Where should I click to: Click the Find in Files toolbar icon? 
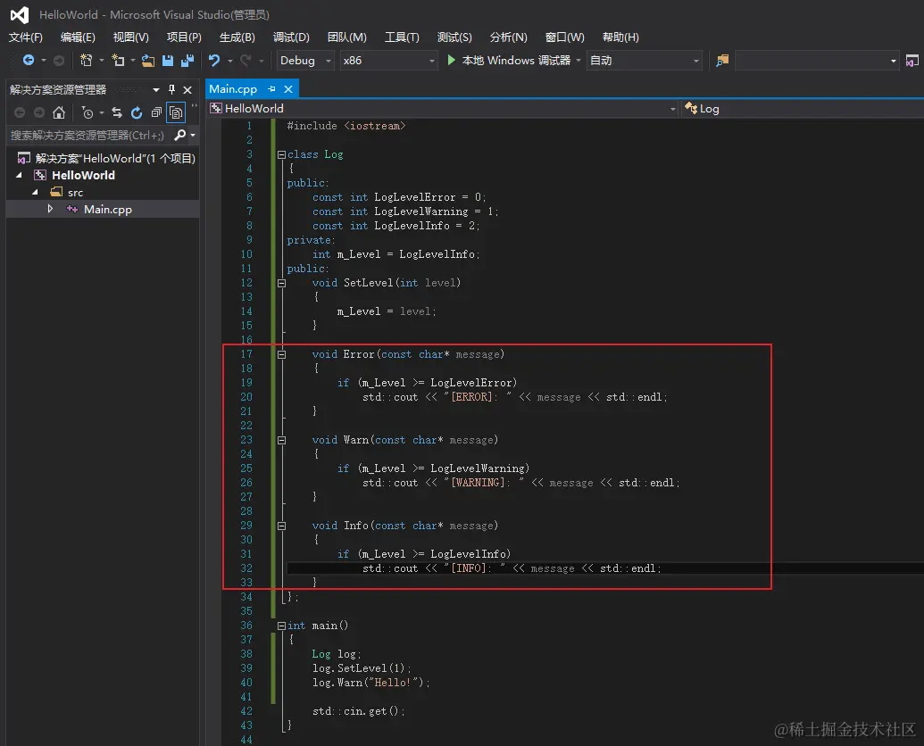tap(722, 61)
